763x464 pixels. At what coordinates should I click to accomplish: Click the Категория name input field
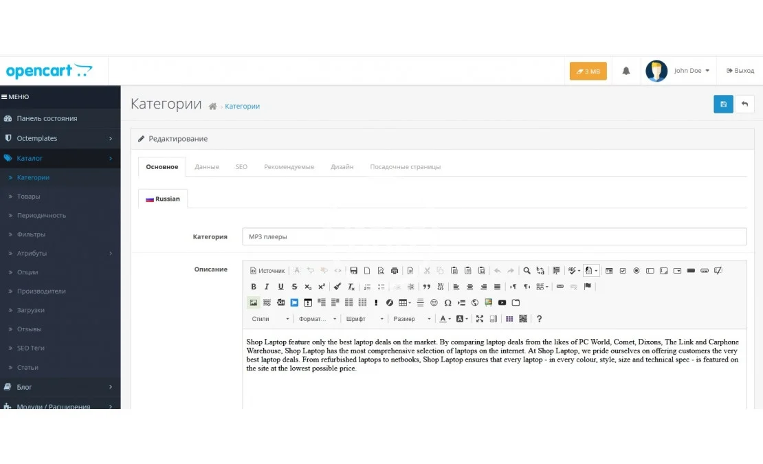click(494, 236)
